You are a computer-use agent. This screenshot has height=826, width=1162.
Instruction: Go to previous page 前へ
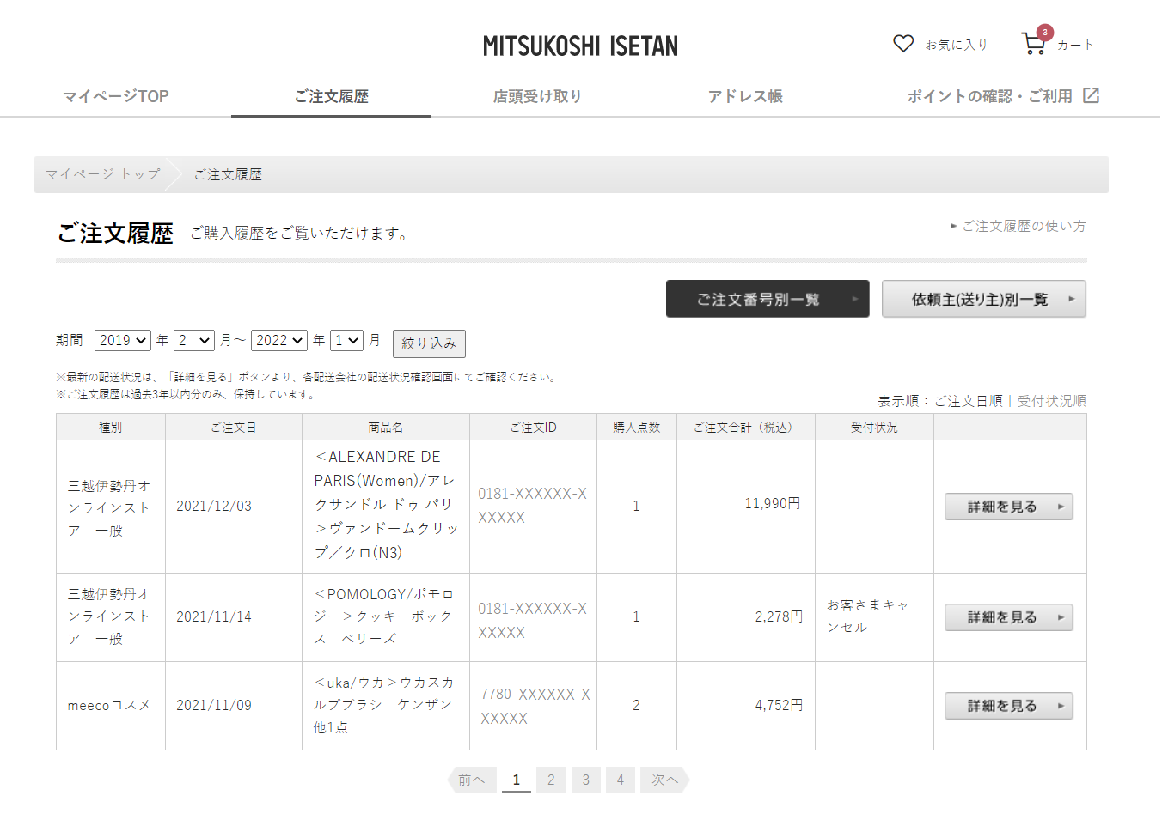pos(472,780)
